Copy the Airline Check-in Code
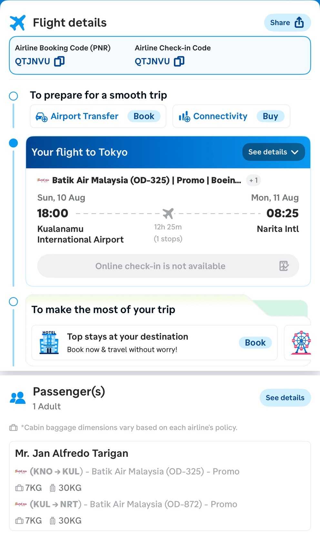The image size is (320, 533). 179,61
